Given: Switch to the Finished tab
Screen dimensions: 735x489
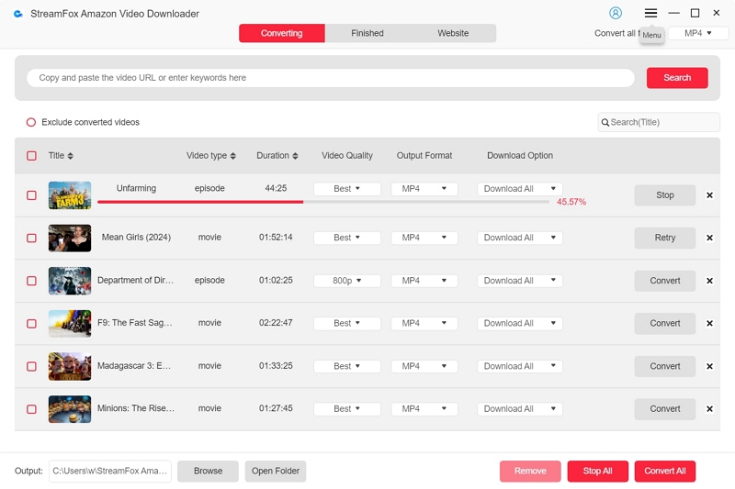Looking at the screenshot, I should coord(367,33).
